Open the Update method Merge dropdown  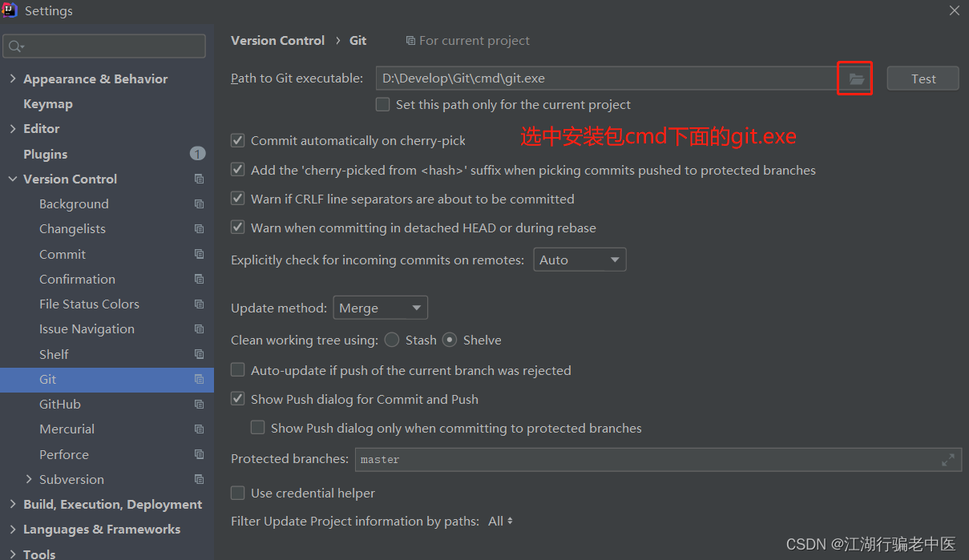(x=380, y=308)
